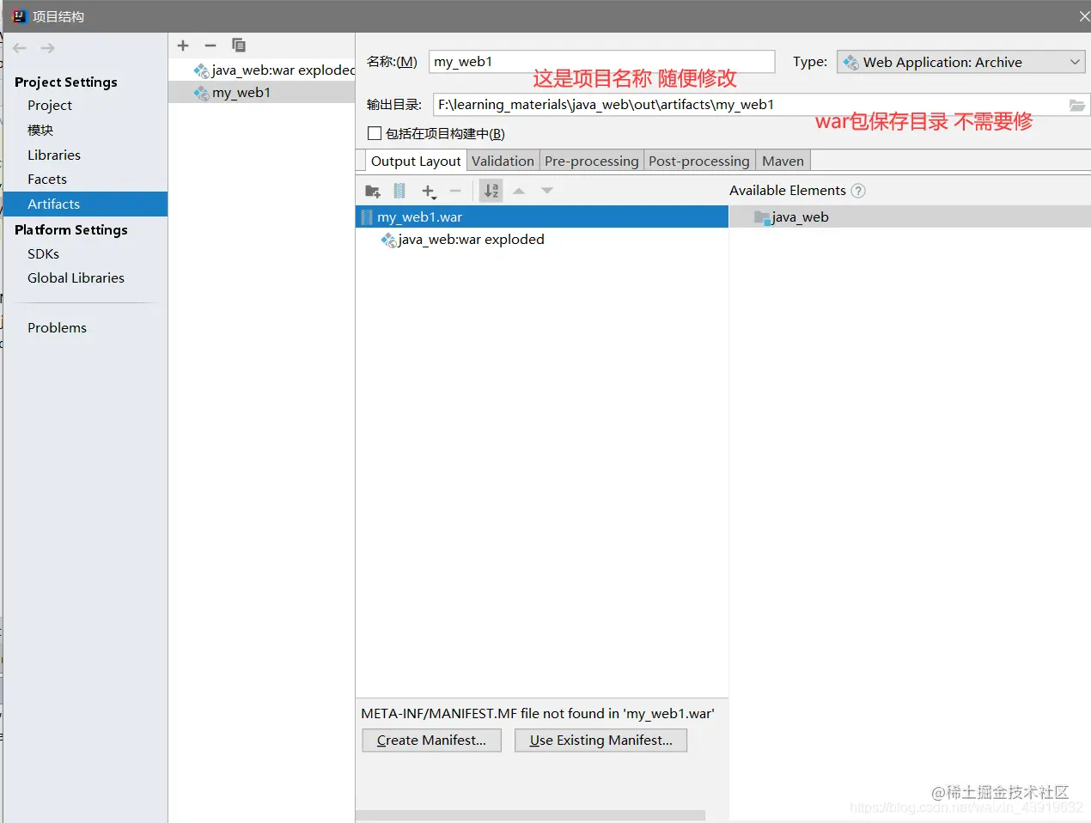Enable include in project build checkbox
The image size is (1091, 823).
375,133
